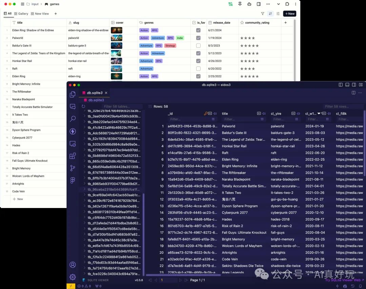366x289 pixels.
Task: Split the editor in VS Code
Action: (353, 93)
